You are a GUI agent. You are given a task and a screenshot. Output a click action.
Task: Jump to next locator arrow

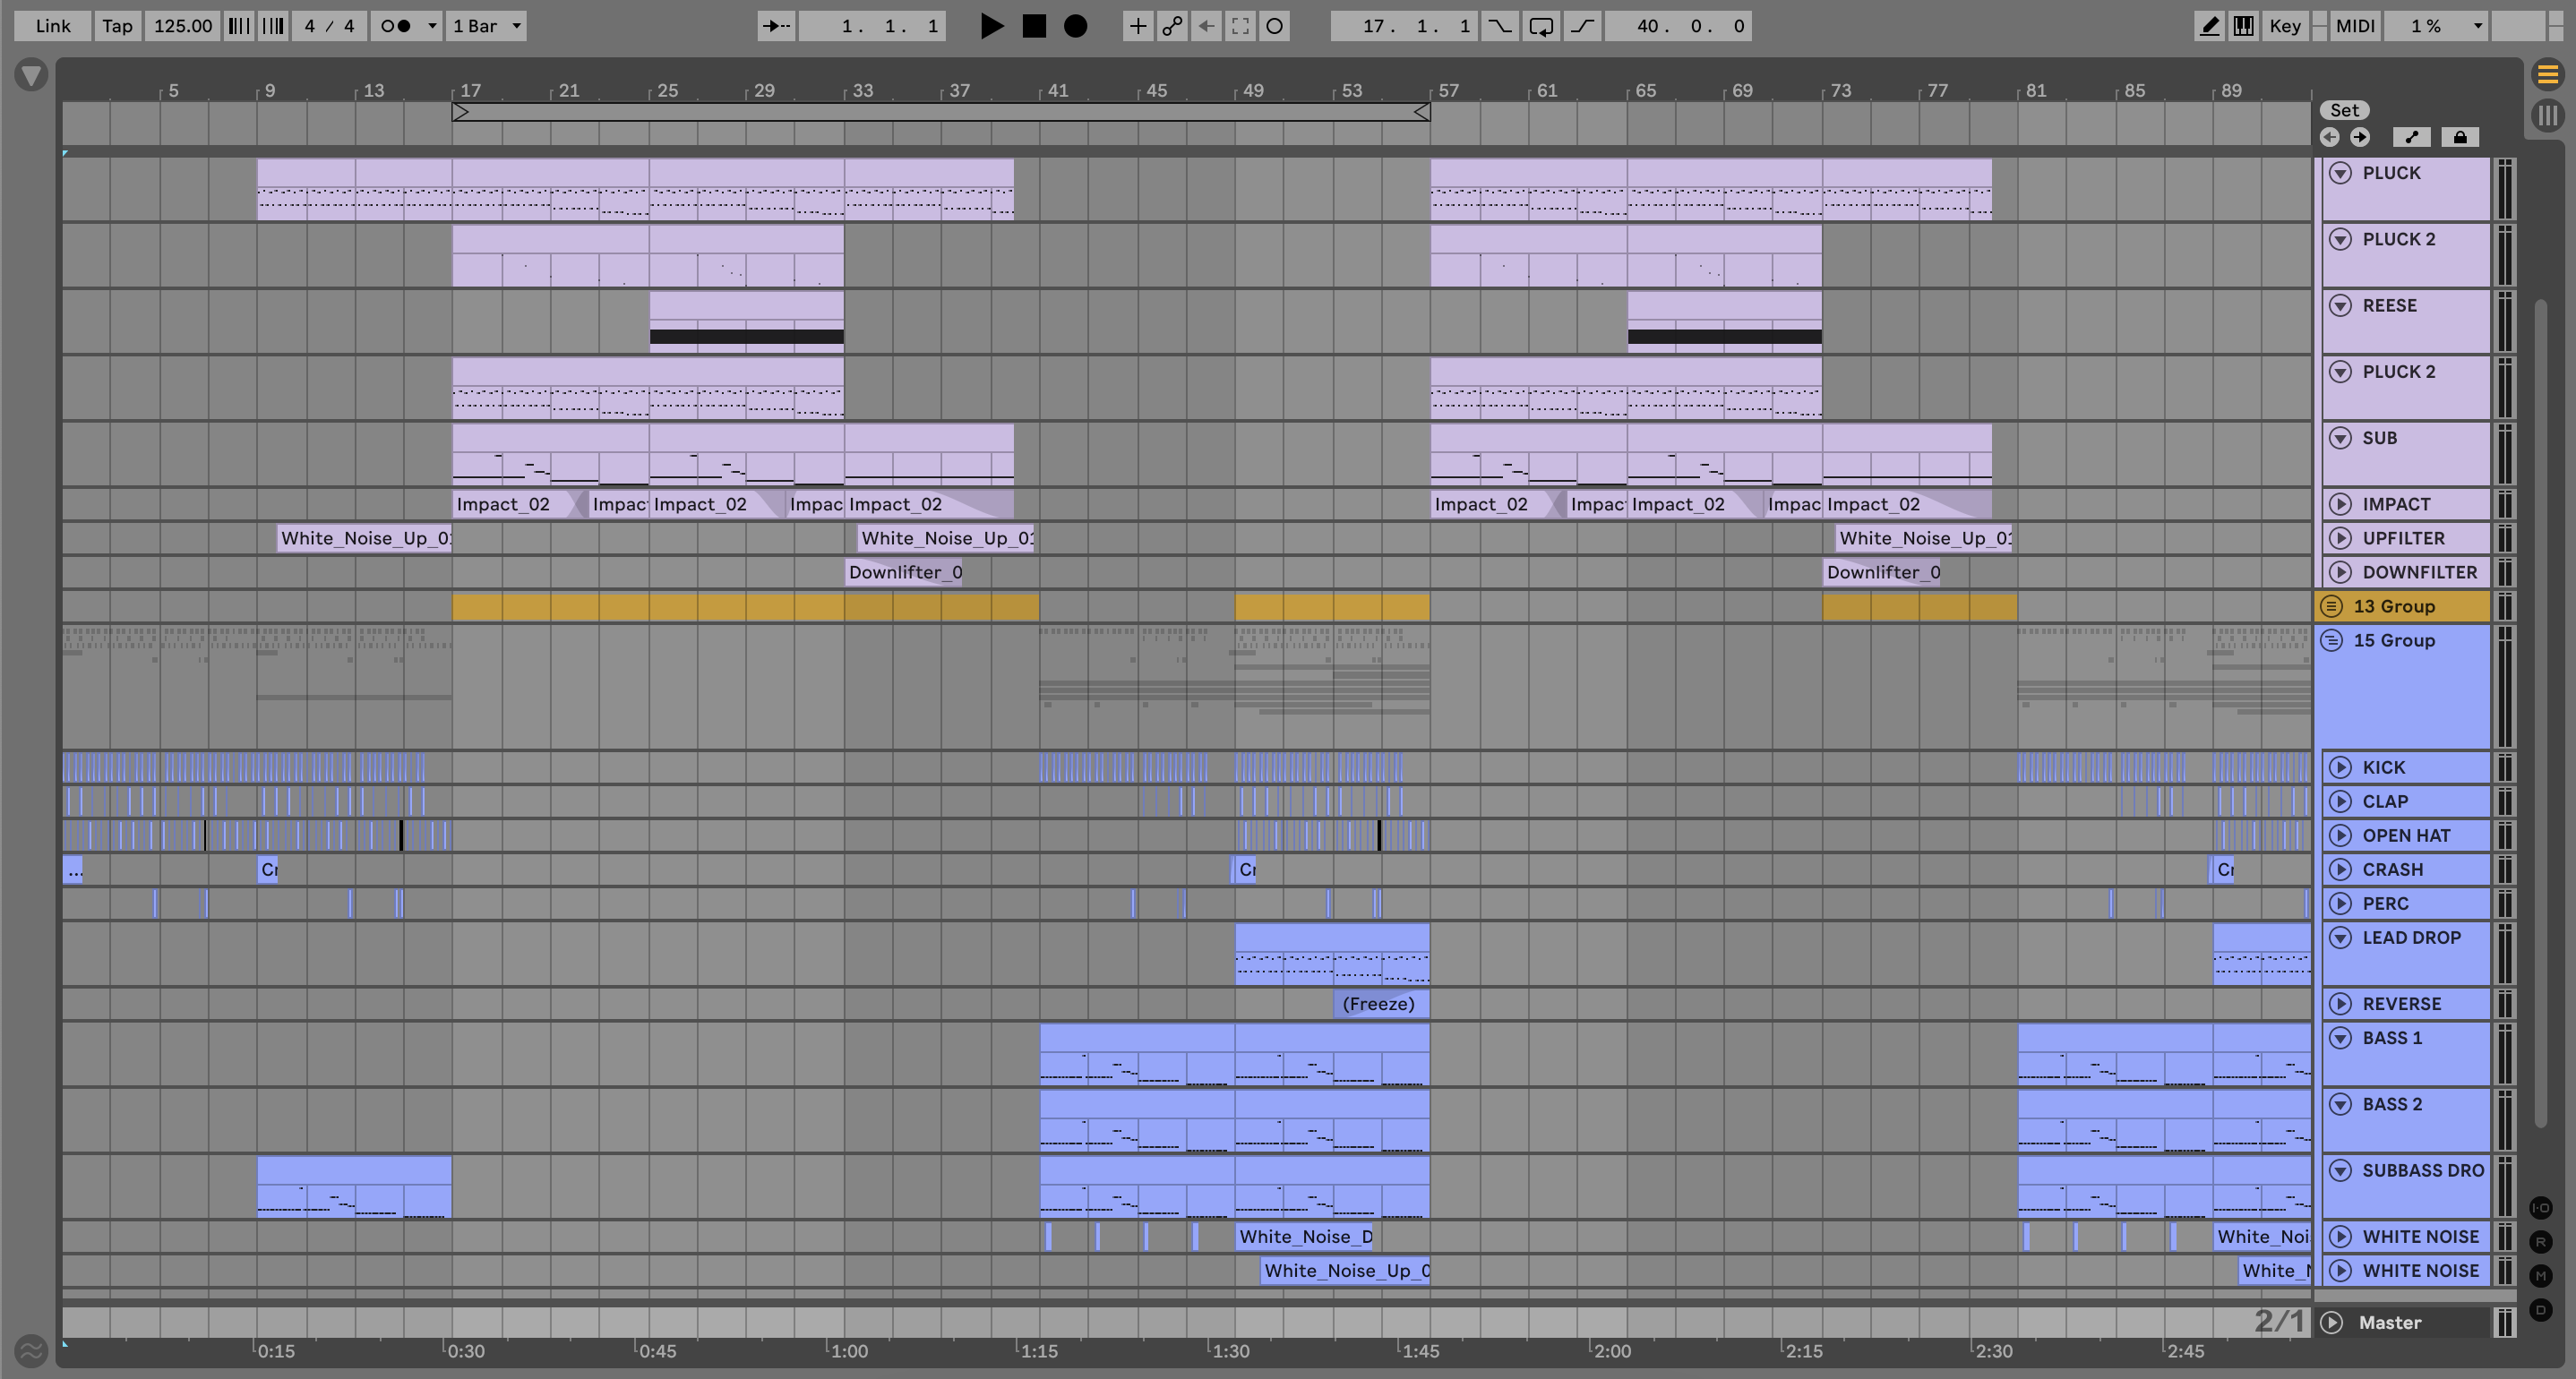tap(2360, 137)
